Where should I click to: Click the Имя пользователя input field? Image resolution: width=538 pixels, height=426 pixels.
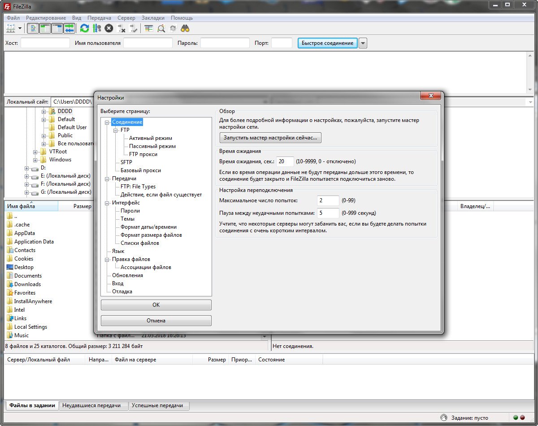point(148,43)
